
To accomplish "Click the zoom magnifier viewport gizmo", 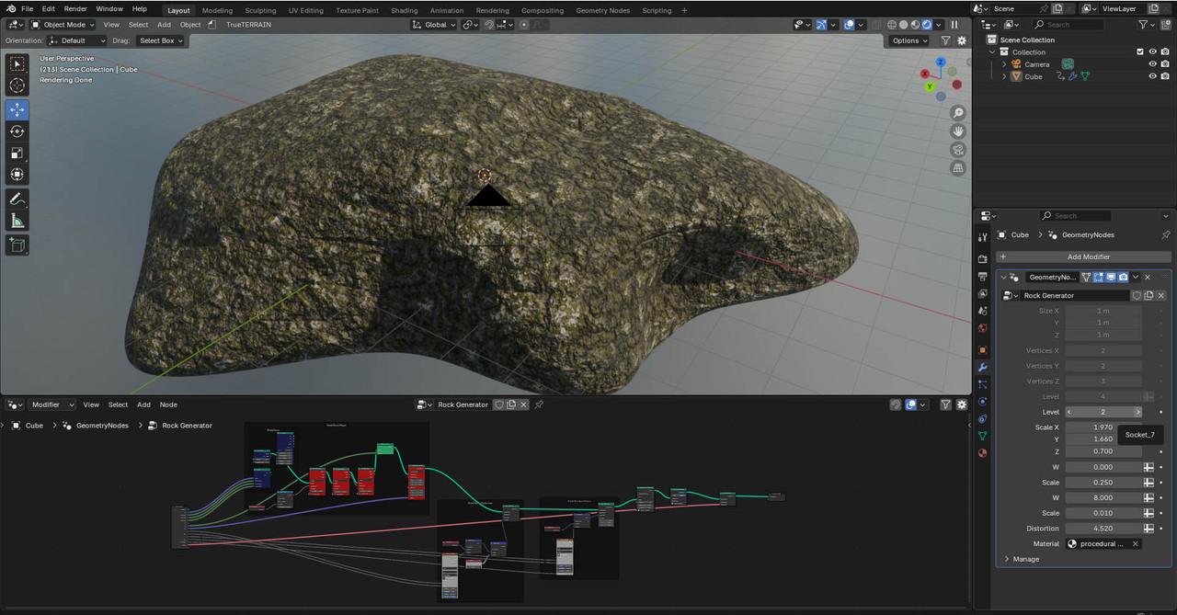I will (x=958, y=113).
